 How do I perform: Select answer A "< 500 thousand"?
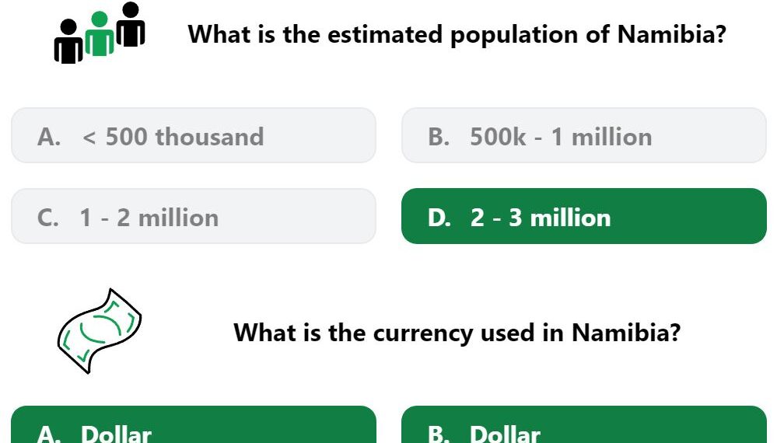coord(194,135)
